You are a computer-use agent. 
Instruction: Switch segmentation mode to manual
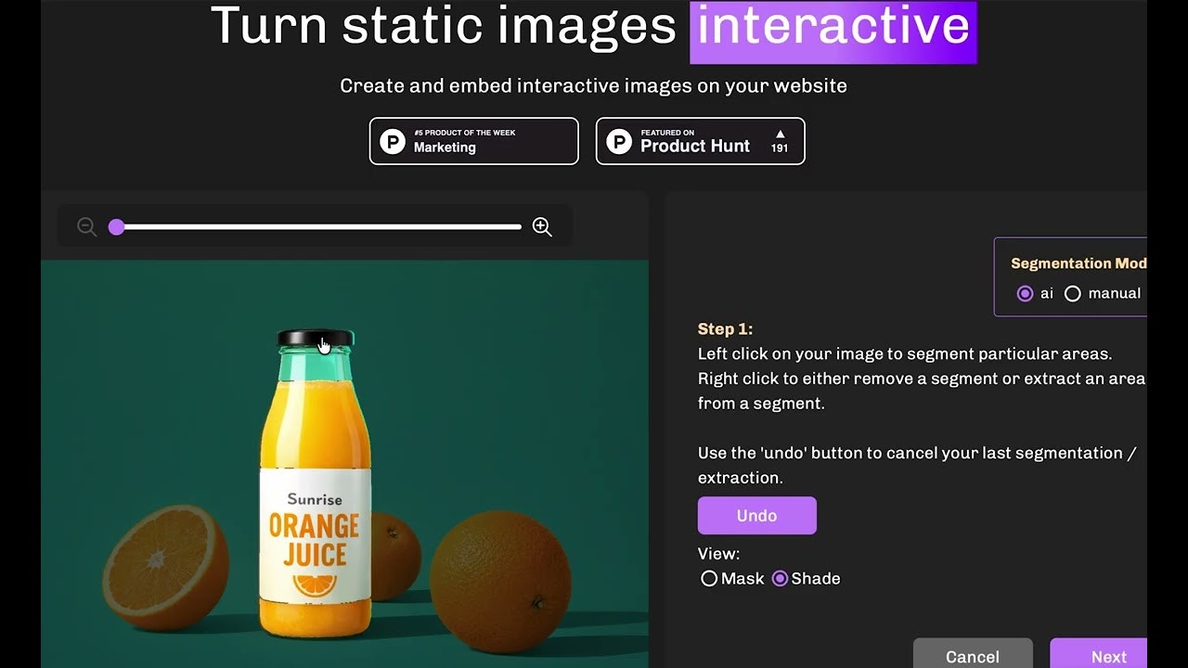[x=1073, y=293]
